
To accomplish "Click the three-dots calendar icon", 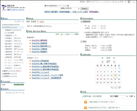I will (112, 87).
